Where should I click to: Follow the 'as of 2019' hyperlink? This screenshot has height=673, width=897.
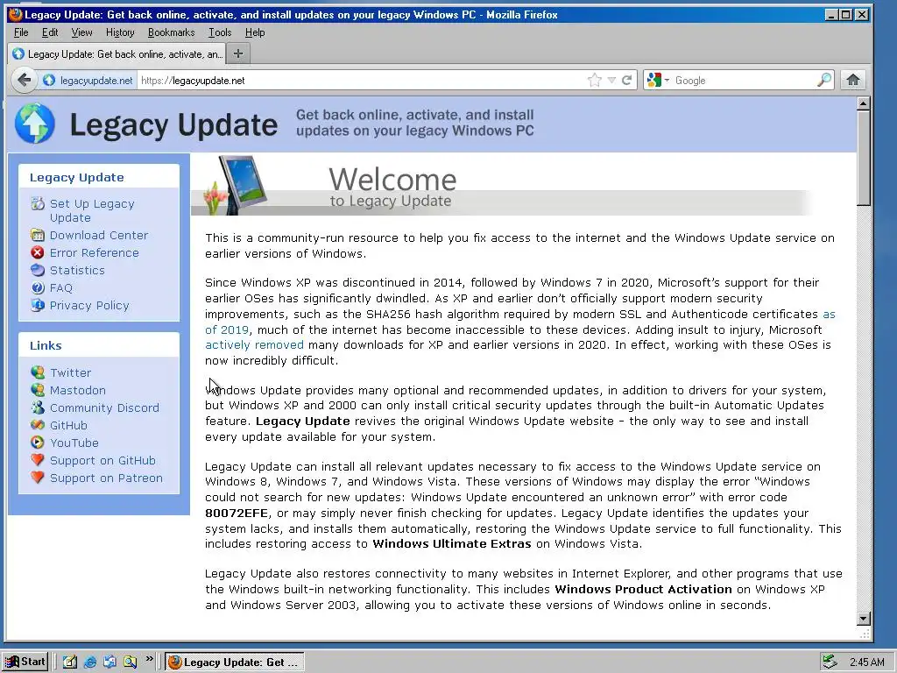tap(227, 329)
